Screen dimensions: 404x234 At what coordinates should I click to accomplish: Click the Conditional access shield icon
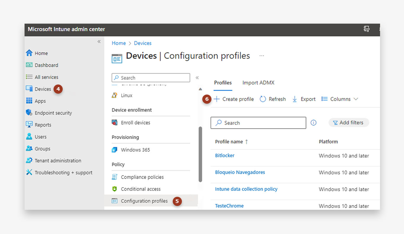click(x=114, y=189)
